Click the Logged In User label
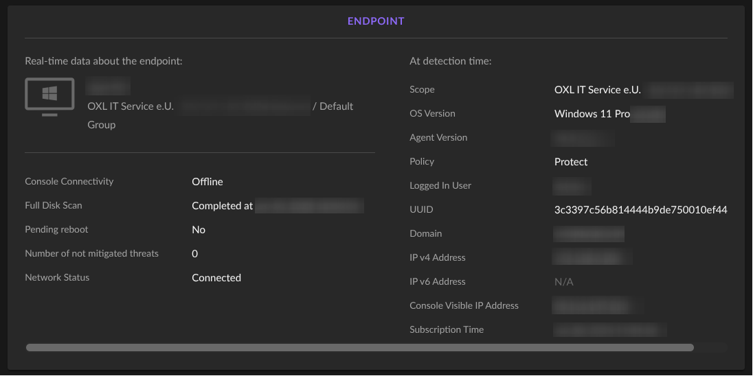This screenshot has width=753, height=376. (440, 186)
